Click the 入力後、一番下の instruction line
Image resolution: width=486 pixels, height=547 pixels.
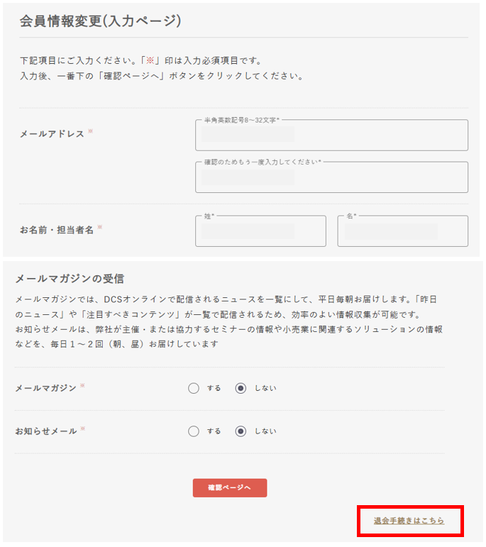(162, 76)
